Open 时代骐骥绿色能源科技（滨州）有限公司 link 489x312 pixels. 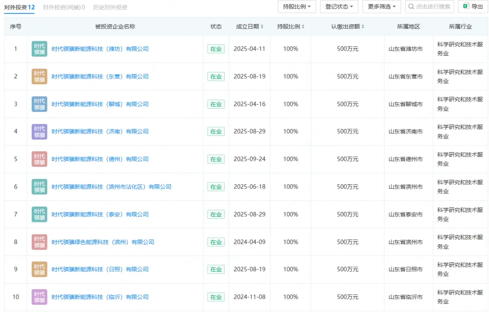103,242
